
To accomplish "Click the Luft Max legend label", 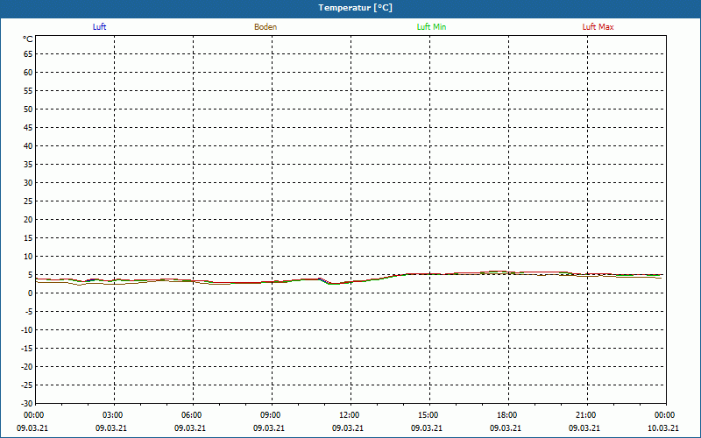I will tap(598, 27).
